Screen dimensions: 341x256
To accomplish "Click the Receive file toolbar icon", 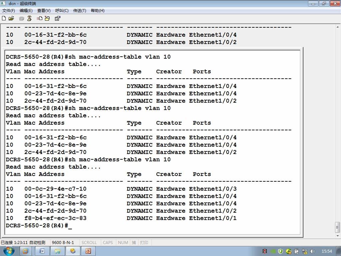I will tap(47, 19).
